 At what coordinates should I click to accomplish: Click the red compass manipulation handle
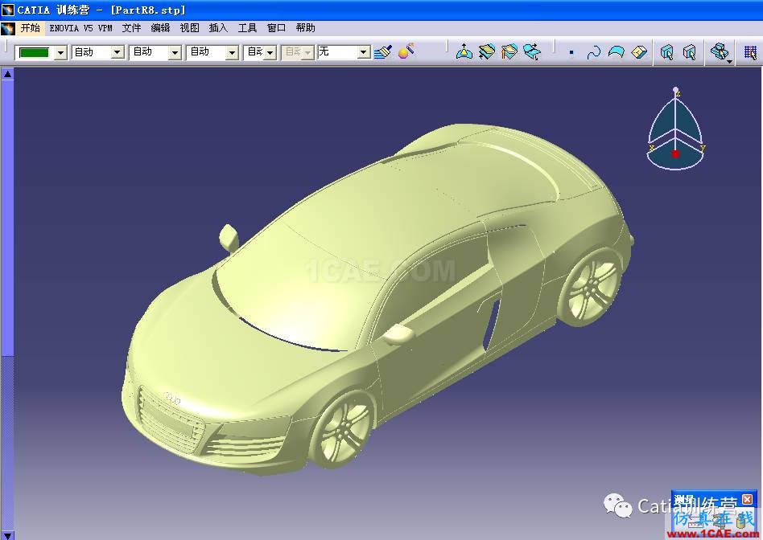(675, 153)
